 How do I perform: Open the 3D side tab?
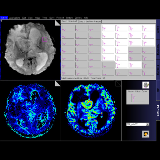pos(158,90)
